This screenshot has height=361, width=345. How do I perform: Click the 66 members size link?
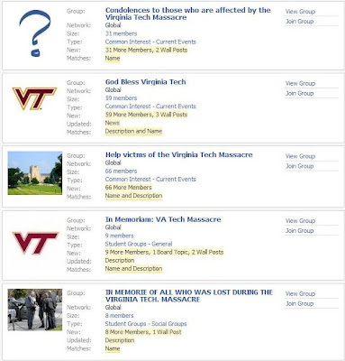click(x=121, y=171)
